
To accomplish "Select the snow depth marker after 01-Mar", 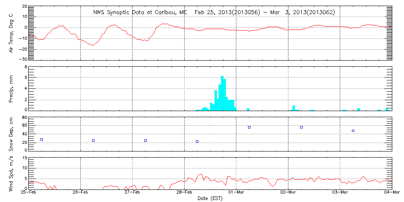I will click(249, 127).
